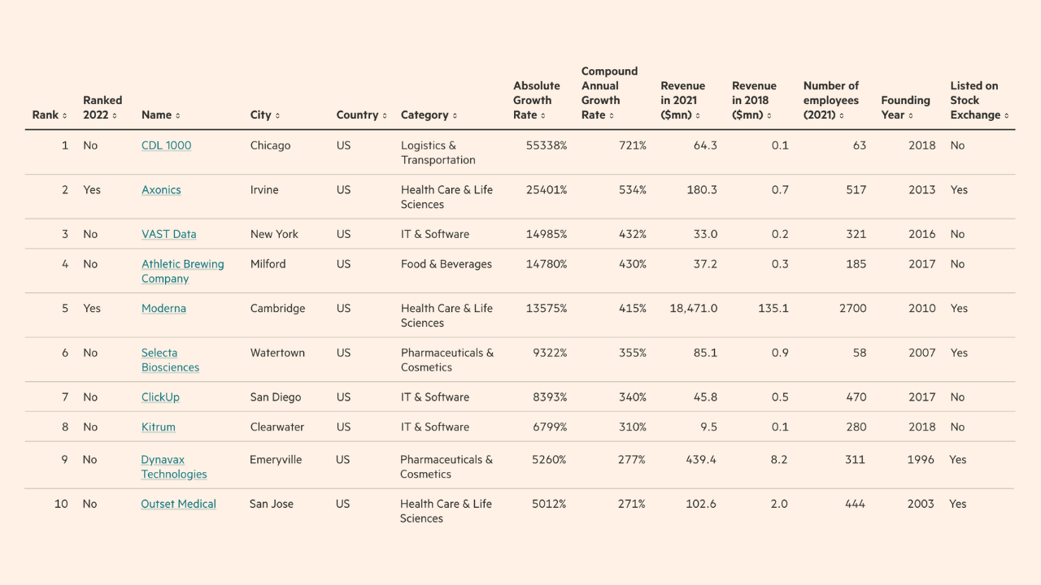
Task: Open the ClickUp company link
Action: click(x=160, y=397)
